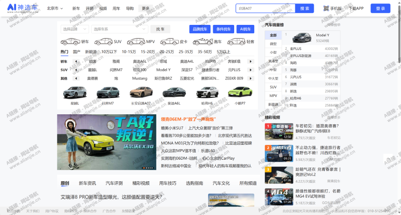The height and width of the screenshot is (215, 401).
Task: Click 秦PLUS in the sales ranking
Action: pos(296,49)
